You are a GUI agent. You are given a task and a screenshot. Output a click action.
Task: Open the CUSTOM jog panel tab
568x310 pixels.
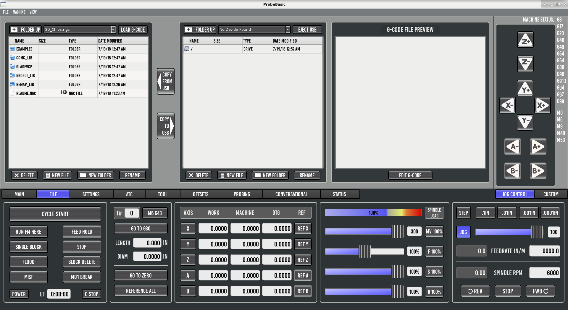[x=551, y=194]
